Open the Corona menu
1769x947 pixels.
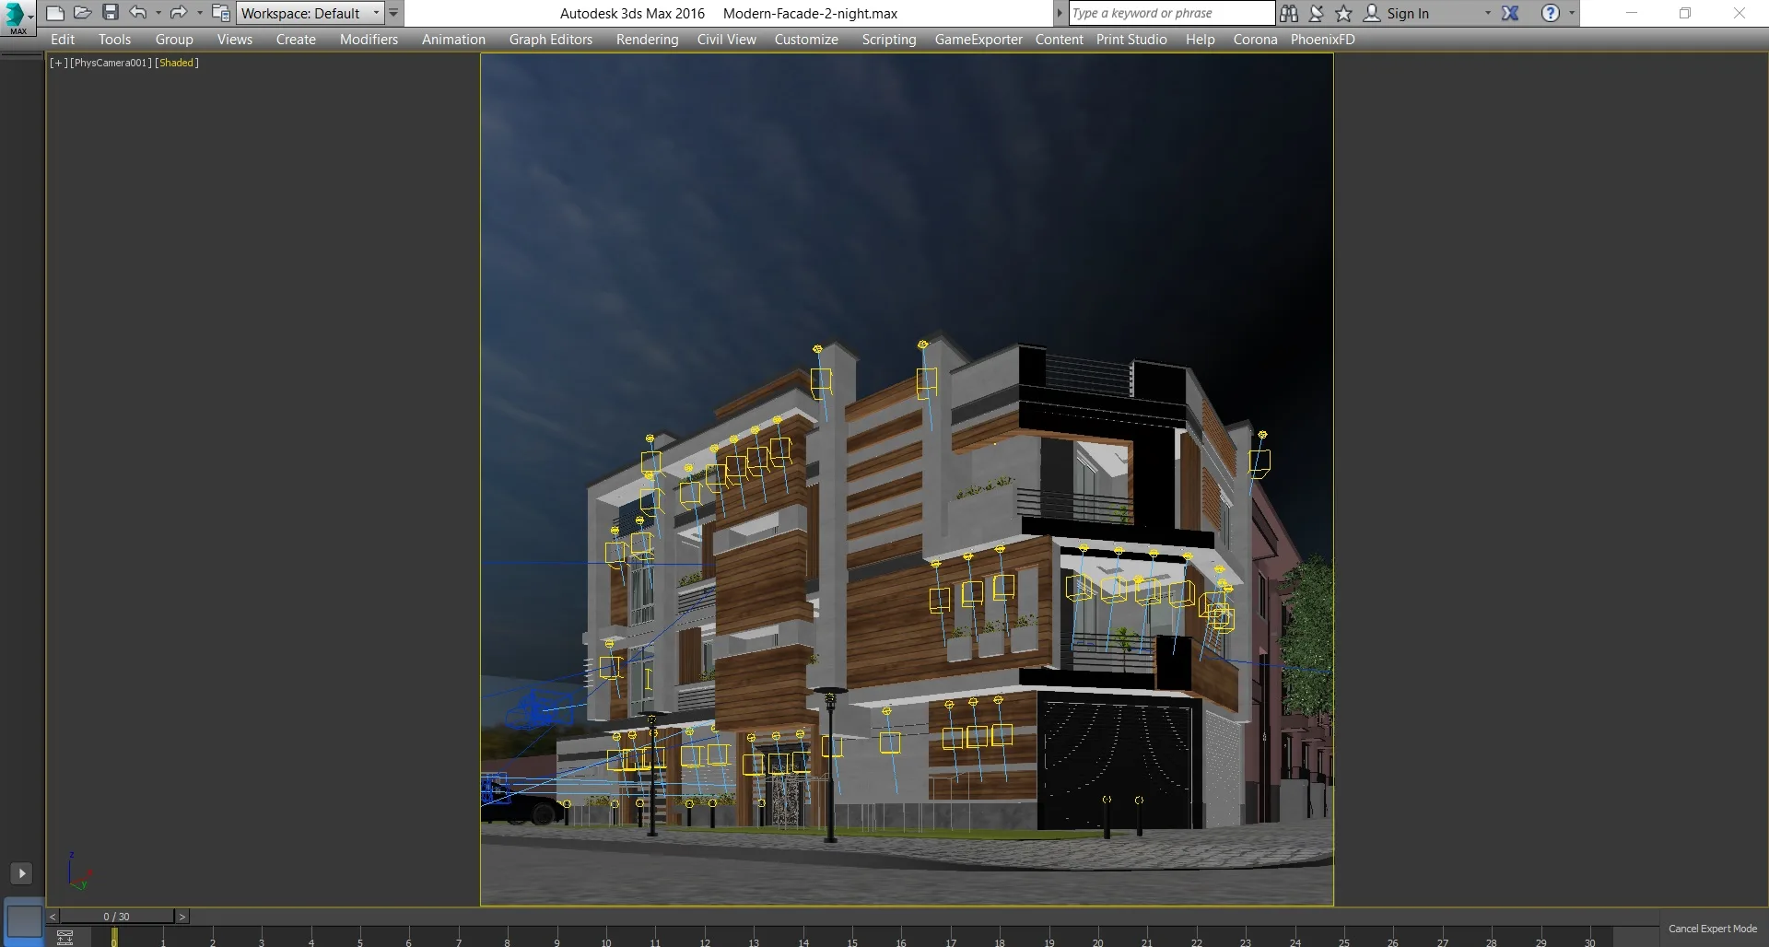click(x=1255, y=39)
